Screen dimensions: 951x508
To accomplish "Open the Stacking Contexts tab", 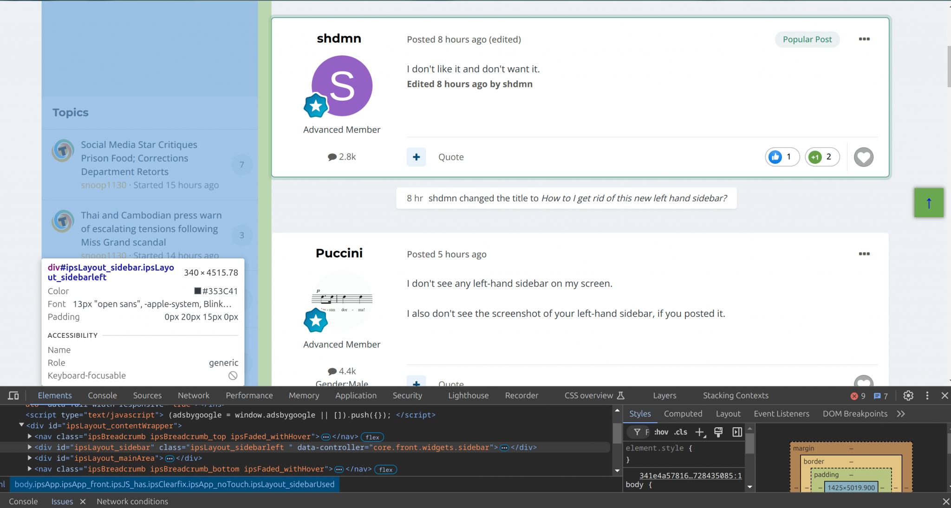I will (736, 396).
